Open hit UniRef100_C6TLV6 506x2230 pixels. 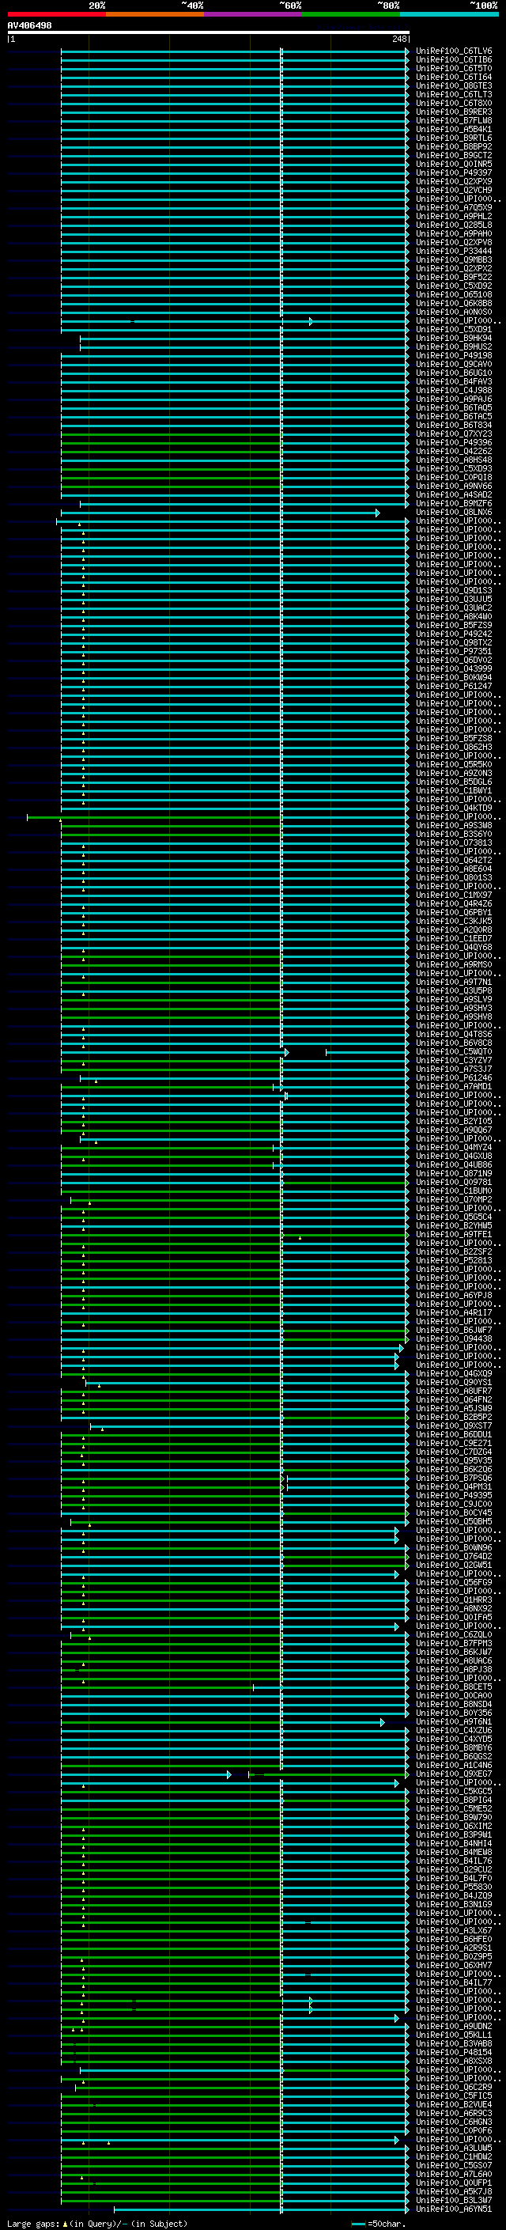click(454, 51)
